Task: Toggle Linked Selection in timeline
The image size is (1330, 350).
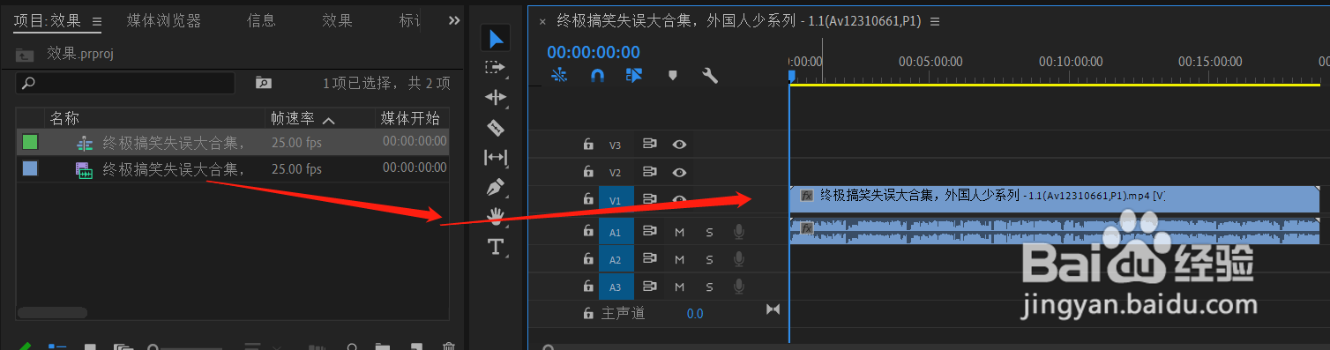Action: click(x=634, y=76)
